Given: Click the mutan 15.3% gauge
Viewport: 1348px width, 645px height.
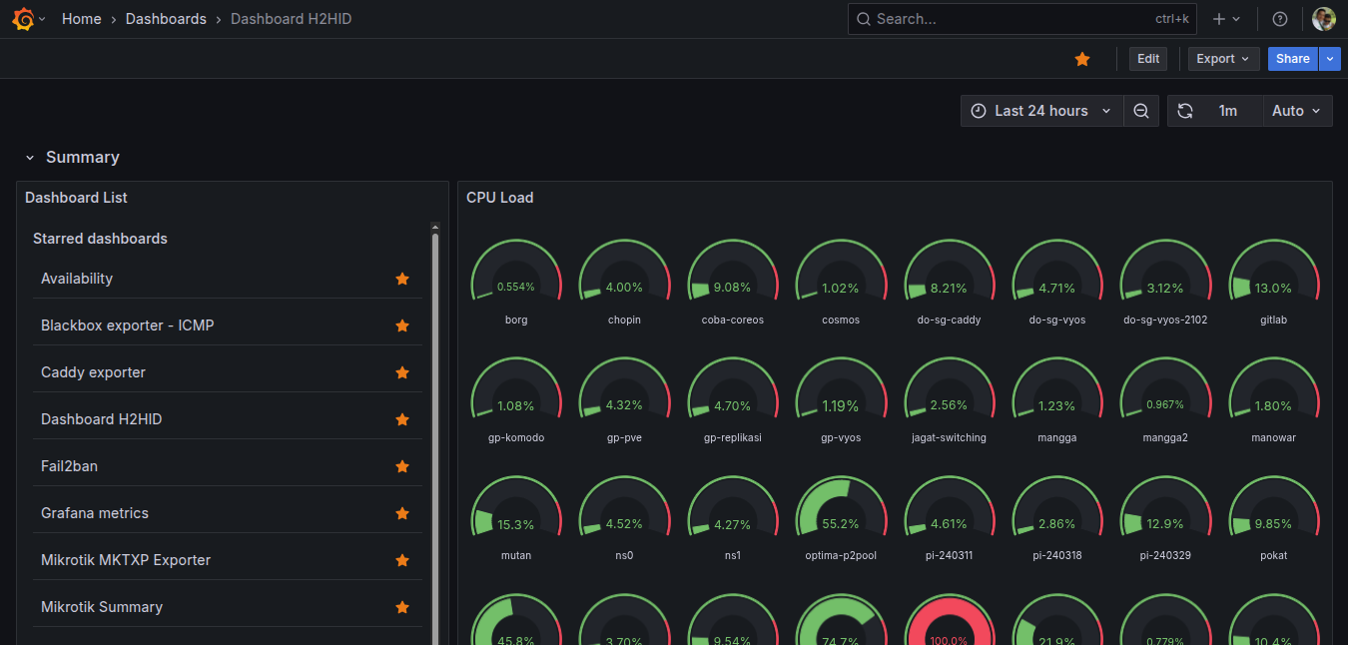Looking at the screenshot, I should 516,507.
